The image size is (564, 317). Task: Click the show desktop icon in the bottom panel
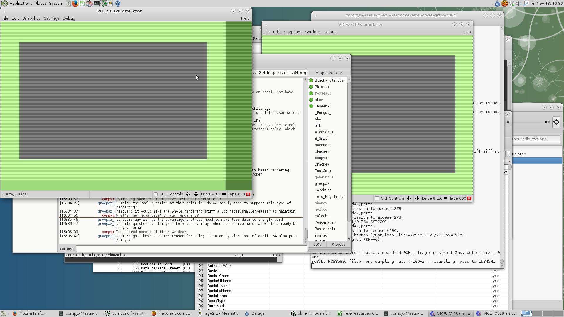(x=4, y=313)
